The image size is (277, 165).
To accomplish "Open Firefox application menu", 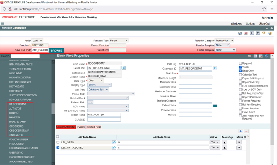I will point(272,9).
